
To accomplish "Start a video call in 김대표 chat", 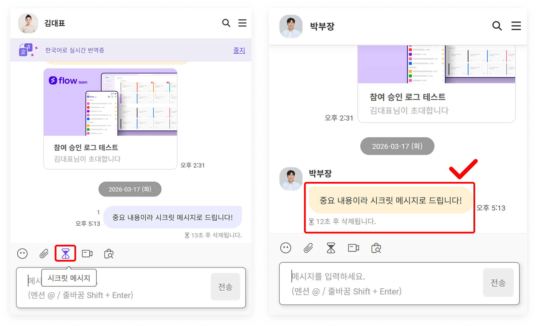I will pos(87,254).
